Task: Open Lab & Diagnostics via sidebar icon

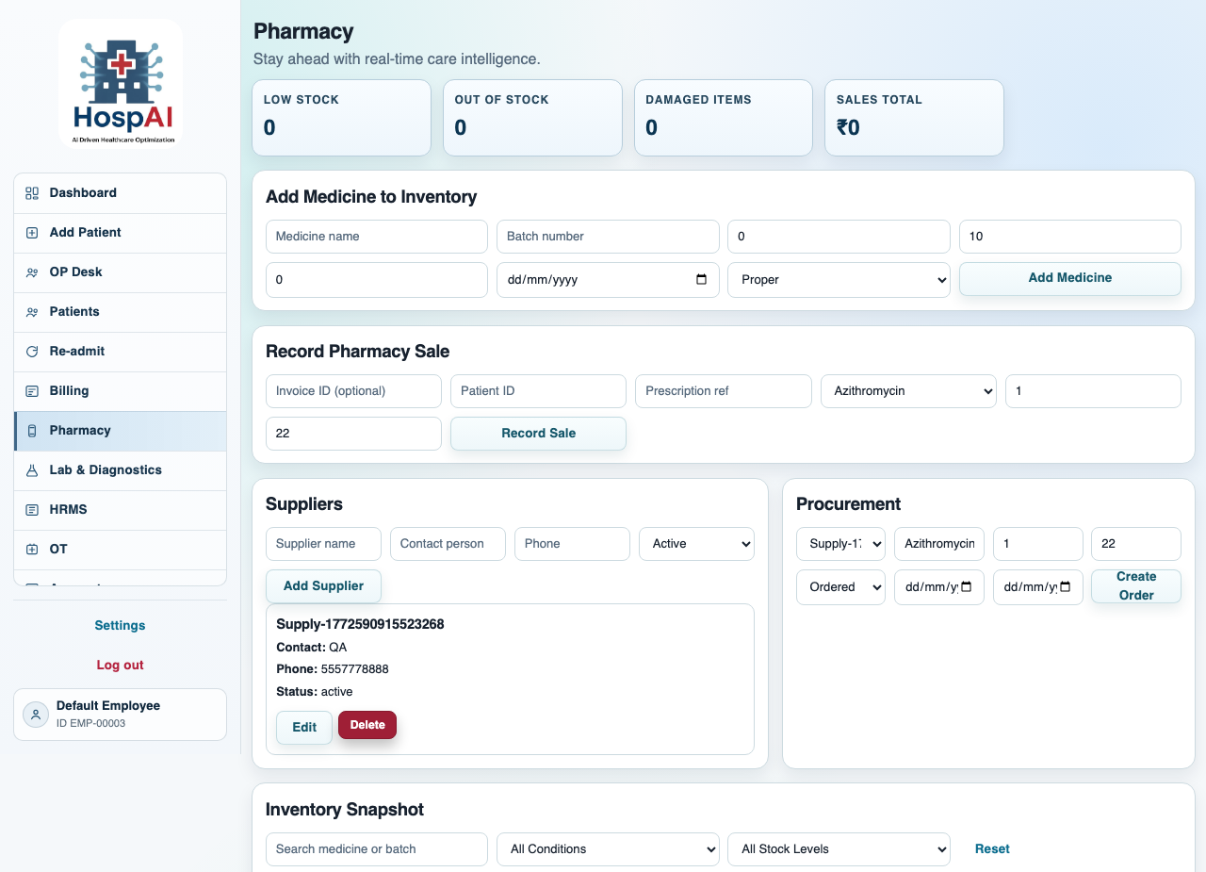Action: [x=31, y=469]
